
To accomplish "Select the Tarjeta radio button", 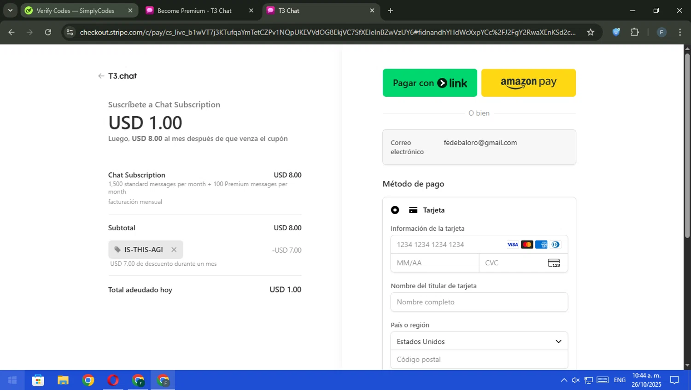I will [395, 210].
